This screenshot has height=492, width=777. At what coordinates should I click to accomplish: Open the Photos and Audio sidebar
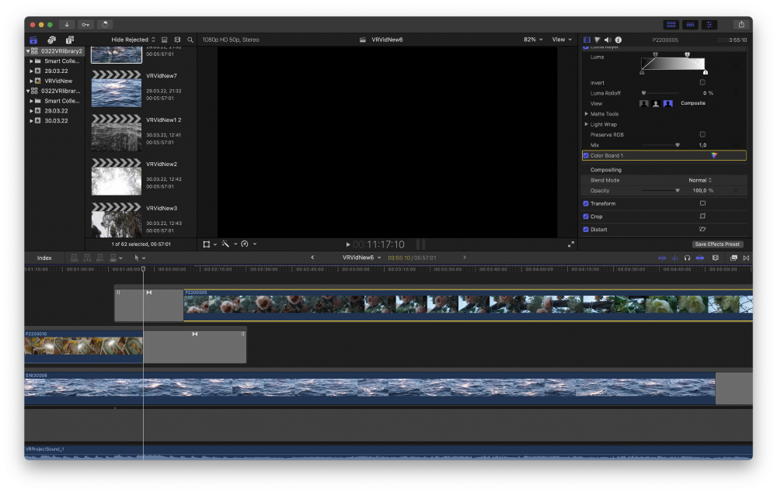point(51,40)
